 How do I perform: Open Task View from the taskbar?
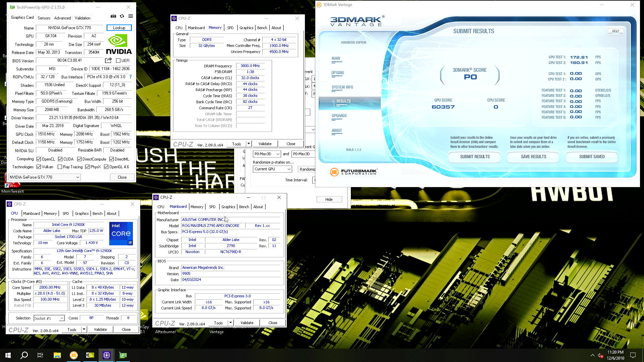(40, 355)
